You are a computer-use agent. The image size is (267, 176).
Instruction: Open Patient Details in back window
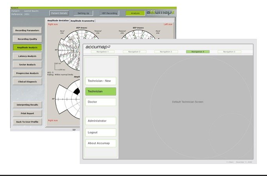click(59, 13)
